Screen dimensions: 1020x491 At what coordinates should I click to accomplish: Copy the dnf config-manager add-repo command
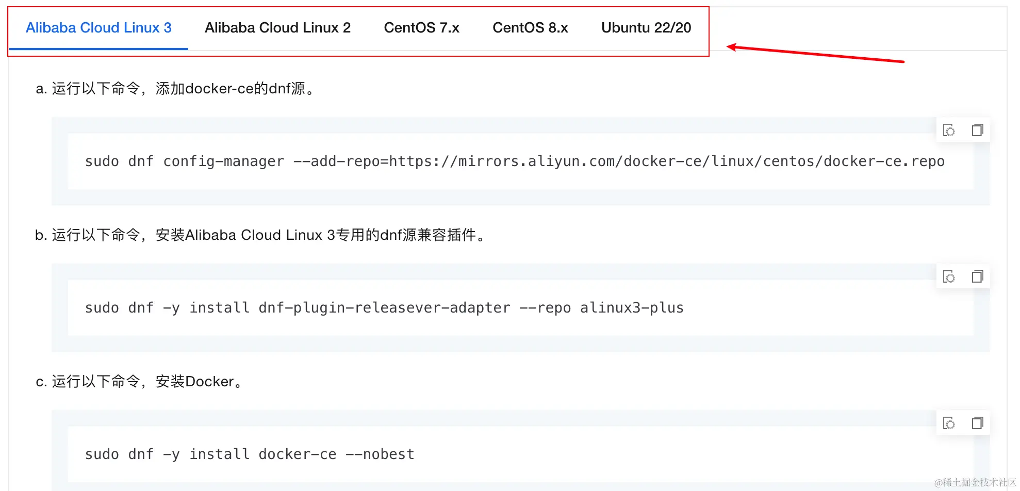pos(977,130)
